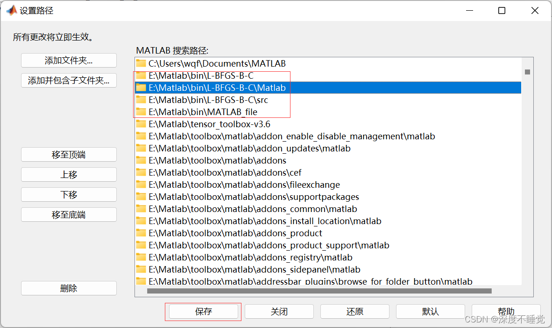552x328 pixels.
Task: Click the 上移 button
Action: click(69, 175)
